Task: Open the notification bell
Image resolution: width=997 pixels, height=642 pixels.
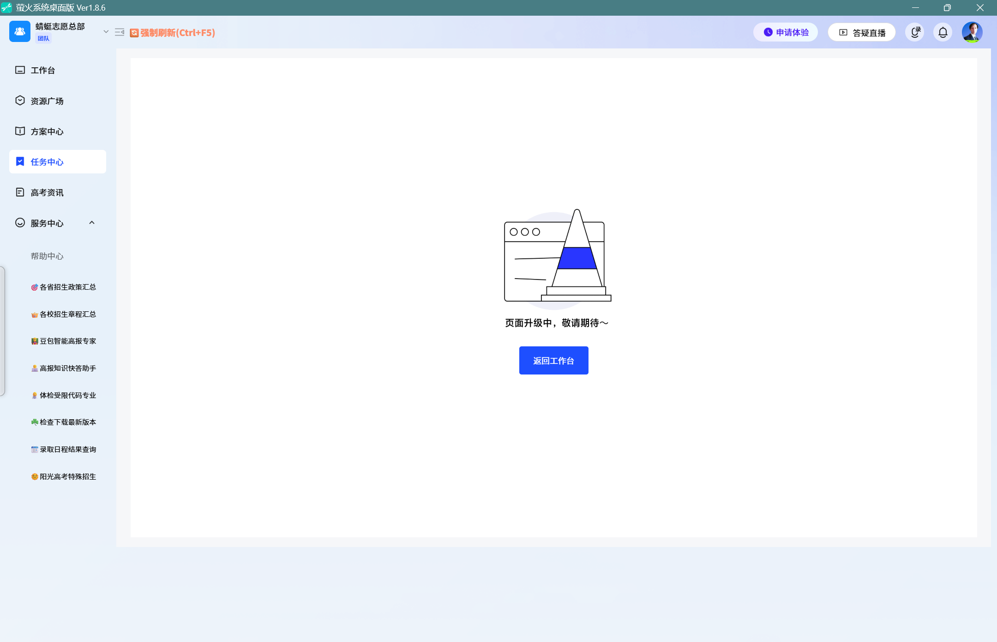Action: click(943, 32)
